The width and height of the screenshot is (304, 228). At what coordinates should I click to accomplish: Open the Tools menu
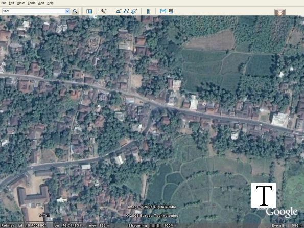pyautogui.click(x=31, y=3)
